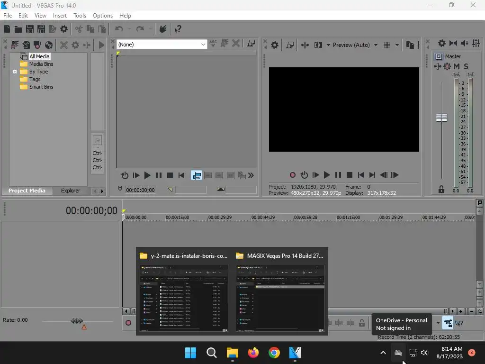Click the Save project icon
Screen dimensions: 485x364
click(x=30, y=29)
